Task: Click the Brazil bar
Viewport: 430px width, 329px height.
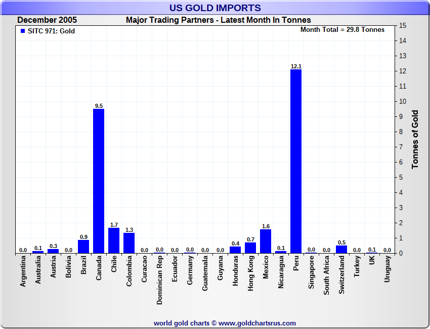Action: 83,246
